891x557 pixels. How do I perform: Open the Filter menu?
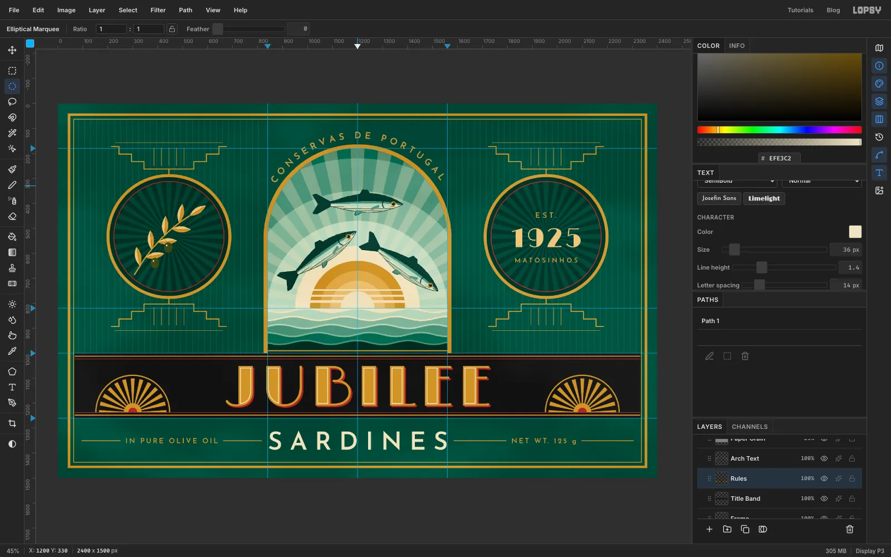point(158,10)
